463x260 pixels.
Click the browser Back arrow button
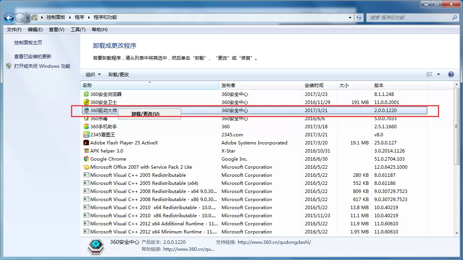pos(9,18)
